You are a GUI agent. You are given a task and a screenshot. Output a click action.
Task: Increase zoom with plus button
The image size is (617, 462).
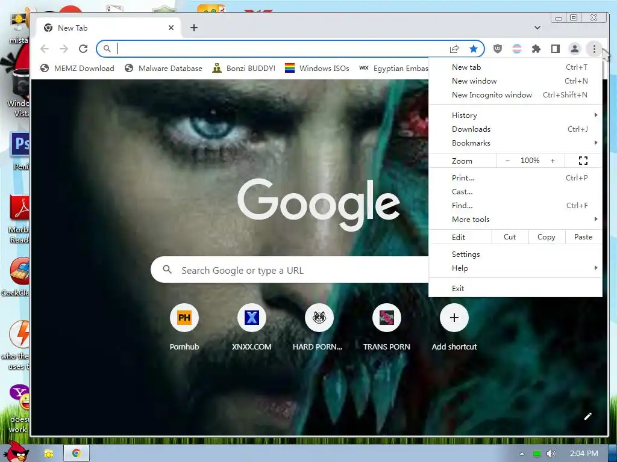pos(553,161)
